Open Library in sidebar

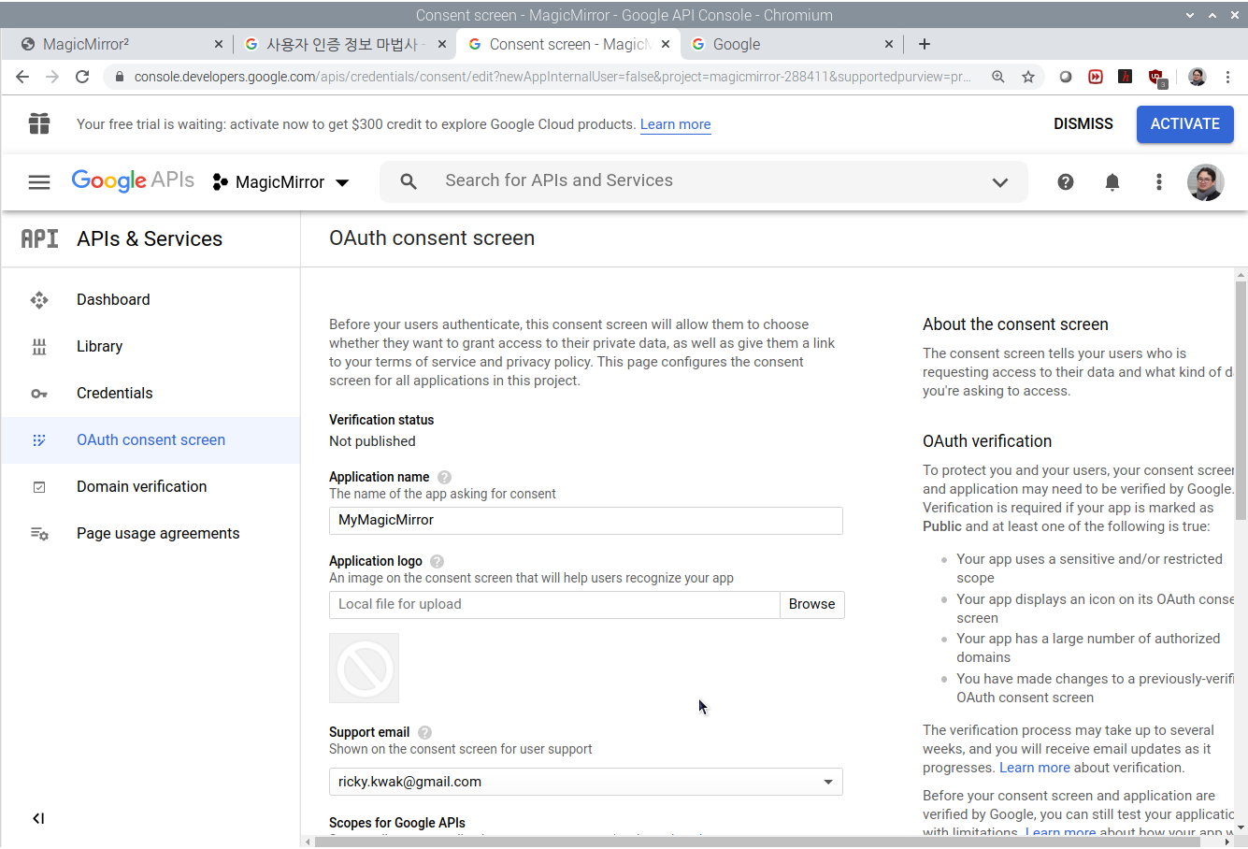coord(151,347)
